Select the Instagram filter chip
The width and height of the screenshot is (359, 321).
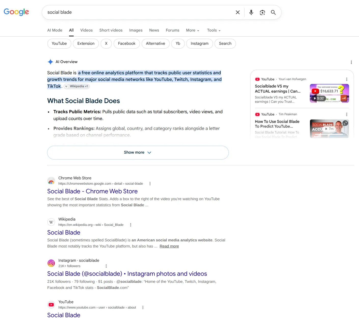pos(200,43)
